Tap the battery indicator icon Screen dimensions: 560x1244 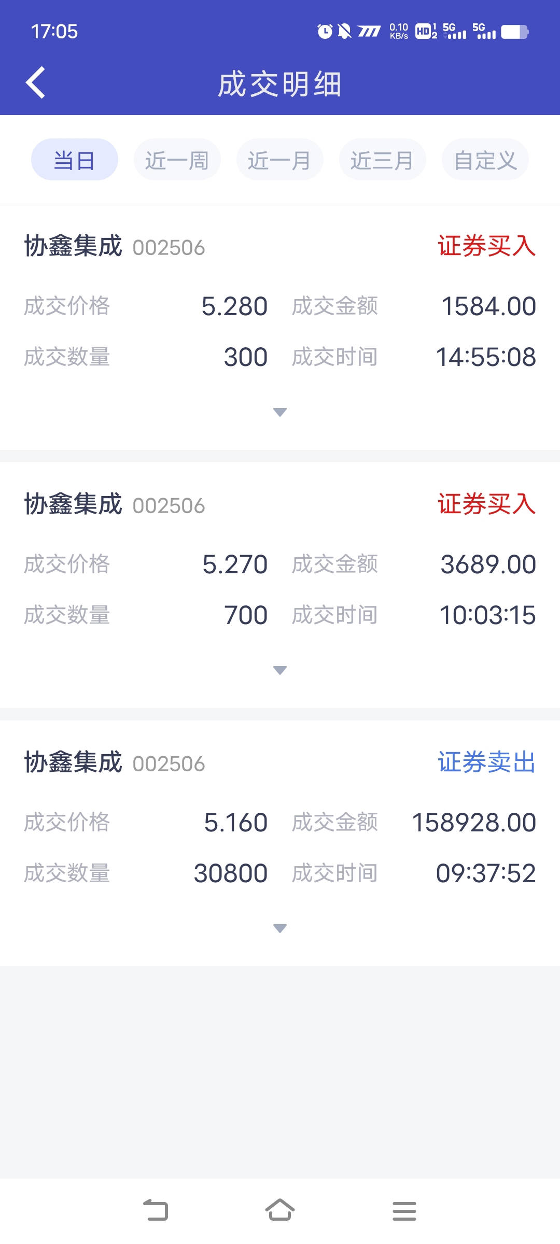[514, 32]
